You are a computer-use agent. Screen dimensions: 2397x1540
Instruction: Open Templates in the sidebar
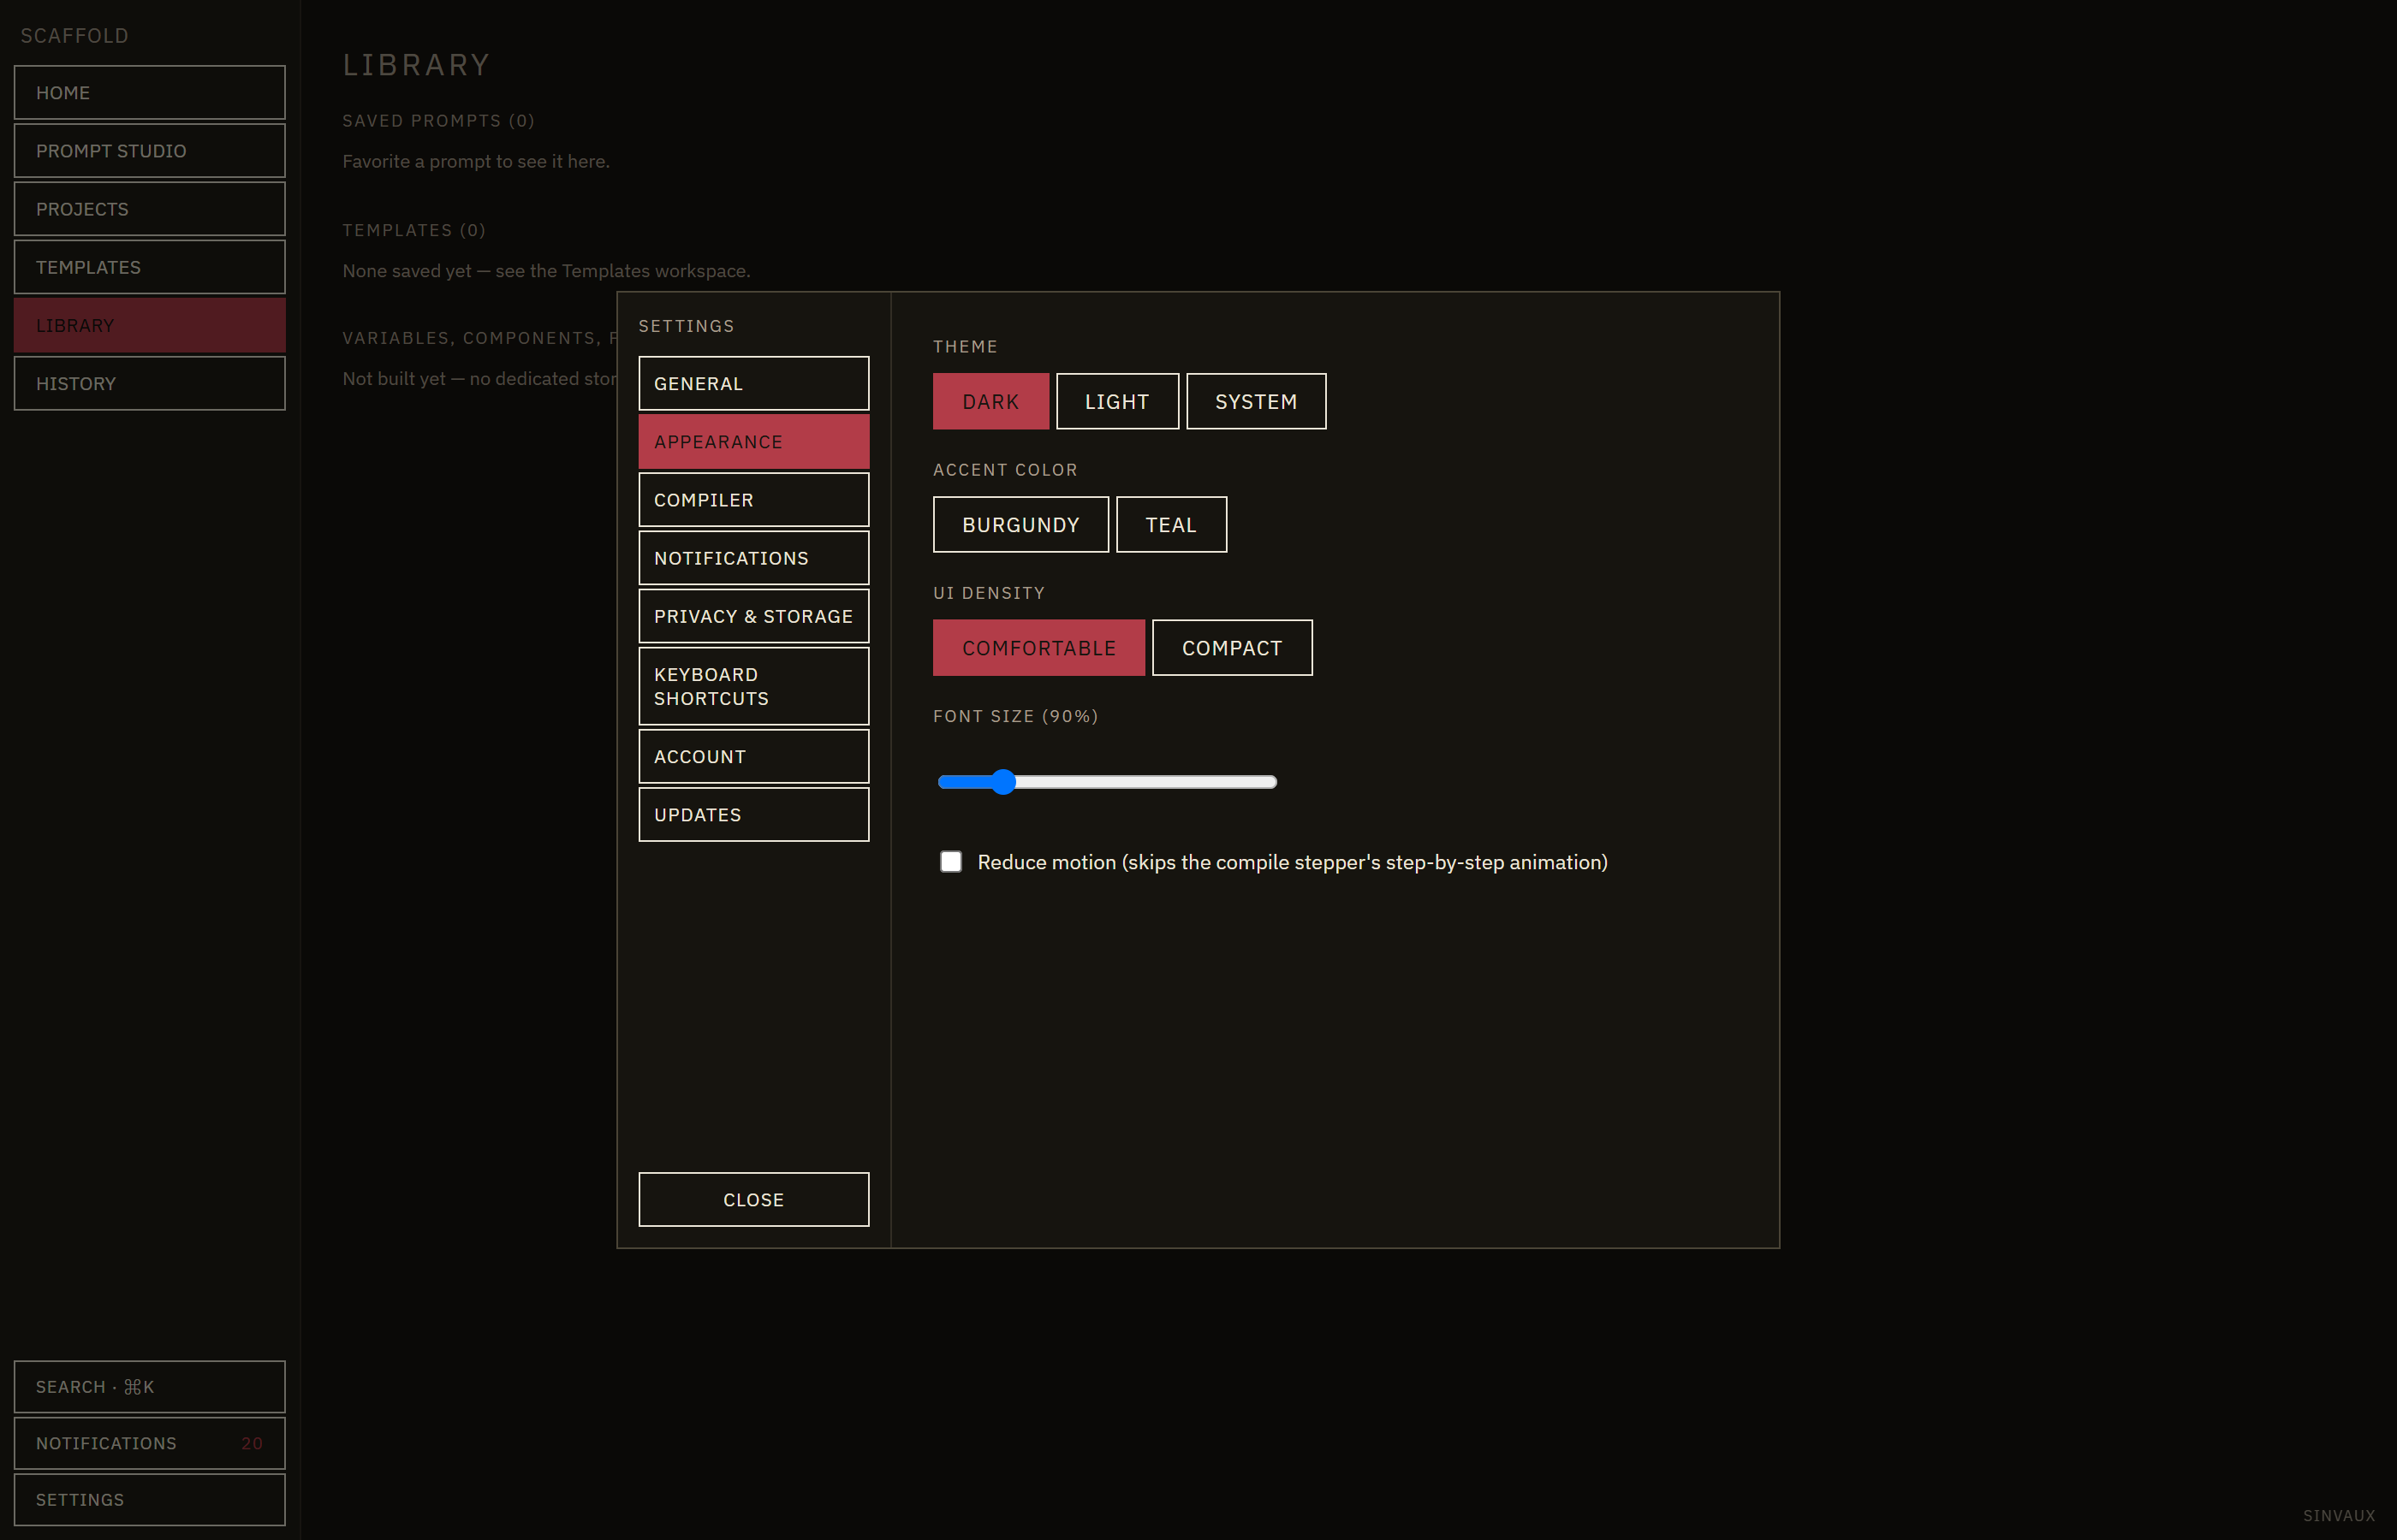click(x=149, y=267)
